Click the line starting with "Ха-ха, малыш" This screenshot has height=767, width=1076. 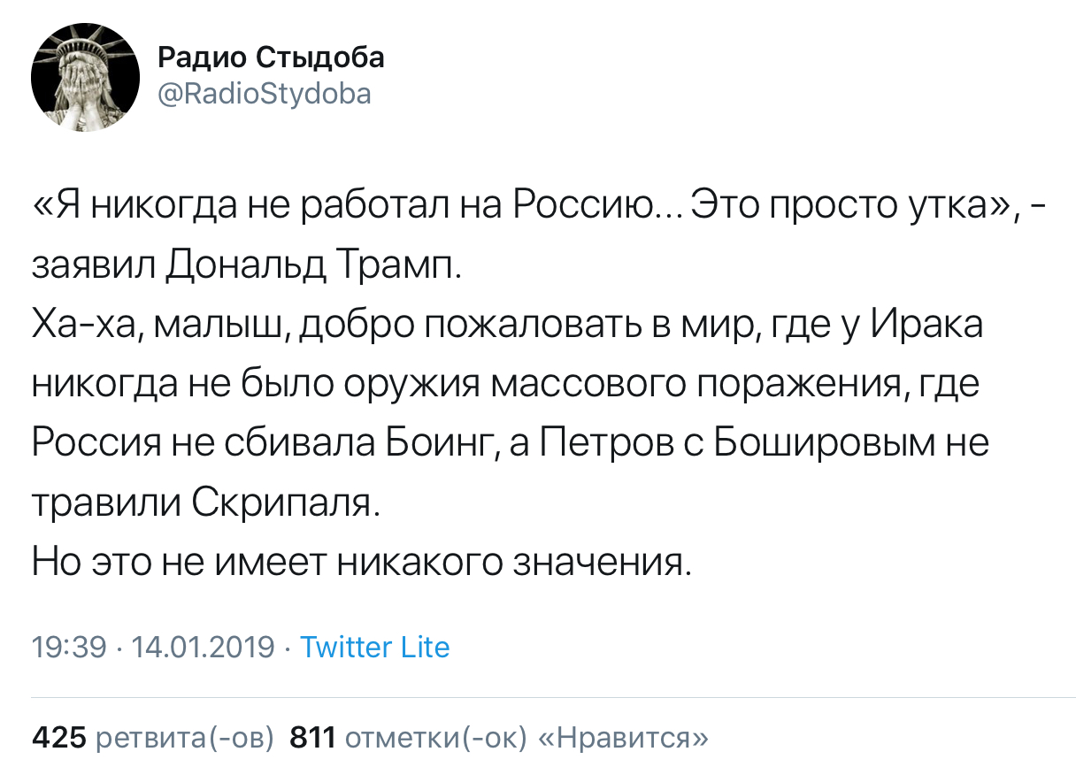point(507,326)
